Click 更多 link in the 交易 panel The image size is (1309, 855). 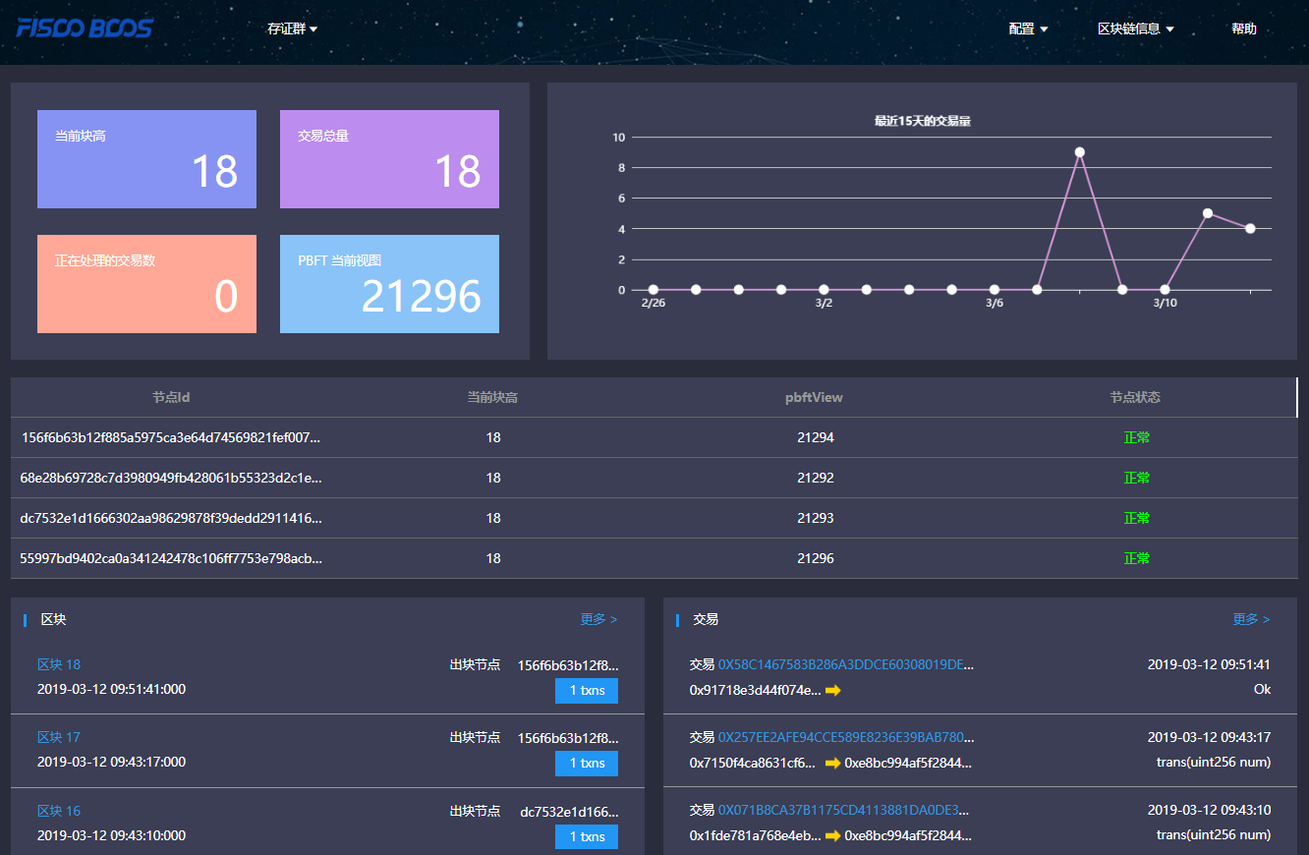click(1251, 619)
